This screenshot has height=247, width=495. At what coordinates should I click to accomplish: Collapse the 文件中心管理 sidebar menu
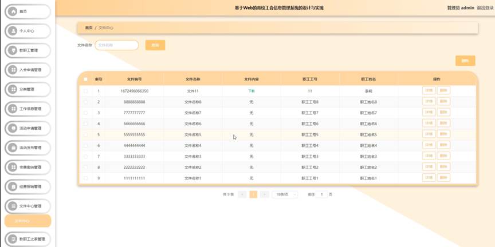pyautogui.click(x=27, y=206)
